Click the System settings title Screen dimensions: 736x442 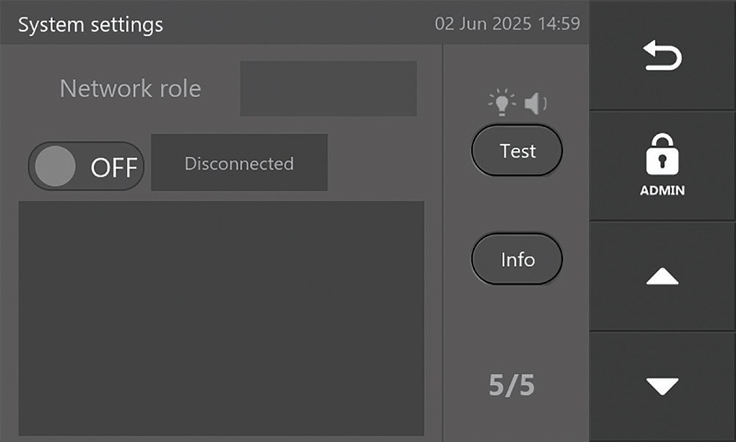(91, 24)
